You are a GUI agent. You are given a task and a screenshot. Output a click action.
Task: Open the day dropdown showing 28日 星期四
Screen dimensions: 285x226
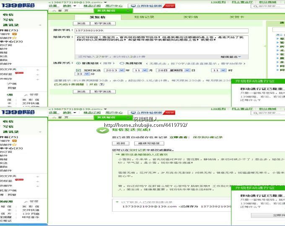point(173,70)
